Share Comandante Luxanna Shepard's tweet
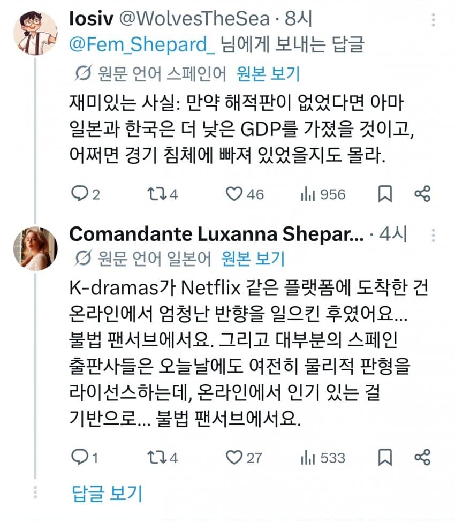The width and height of the screenshot is (455, 523). tap(422, 458)
